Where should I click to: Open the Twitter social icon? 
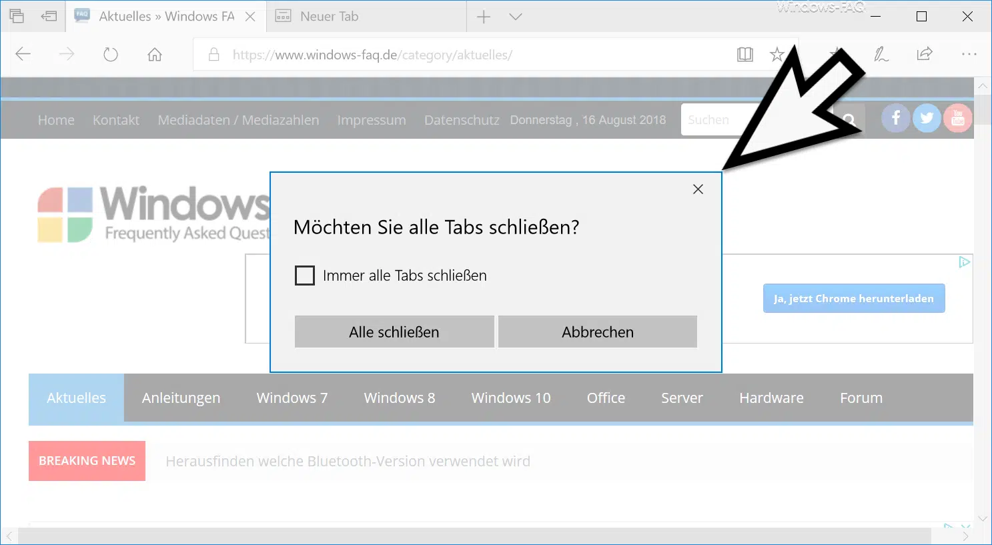coord(927,119)
